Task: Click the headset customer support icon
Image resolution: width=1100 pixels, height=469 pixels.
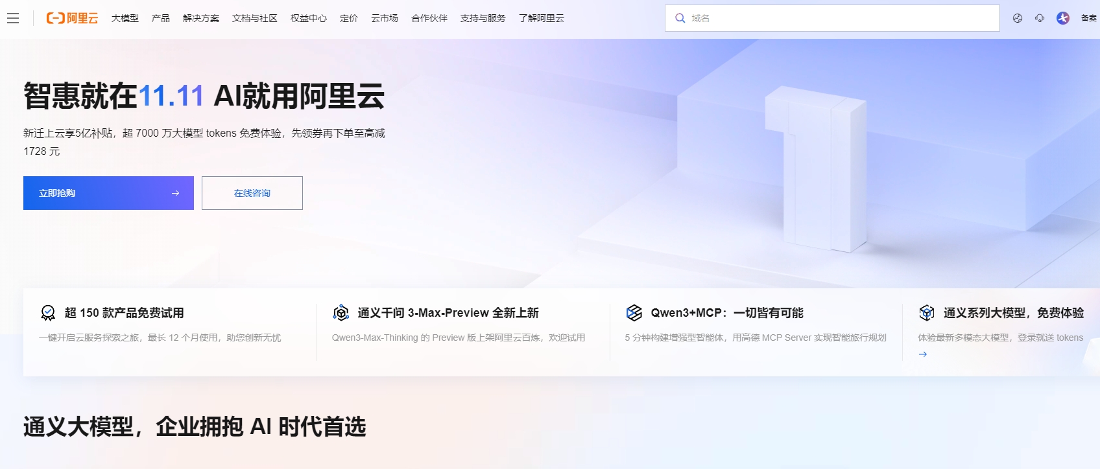Action: click(1040, 18)
